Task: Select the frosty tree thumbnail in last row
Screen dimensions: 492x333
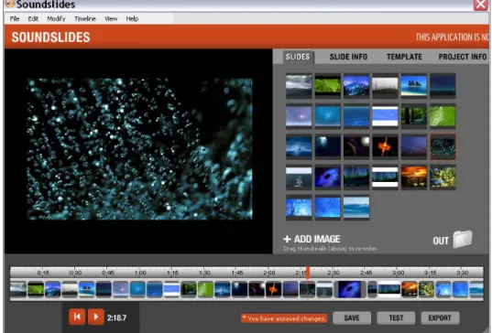Action: [299, 208]
